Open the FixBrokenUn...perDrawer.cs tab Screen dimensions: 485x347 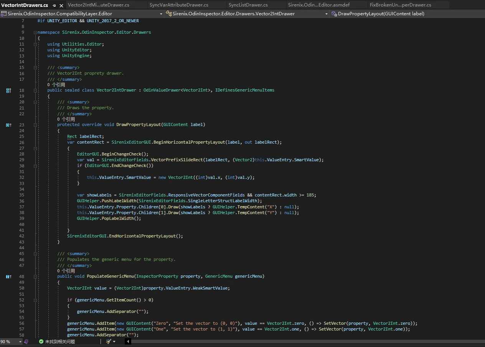pos(401,5)
